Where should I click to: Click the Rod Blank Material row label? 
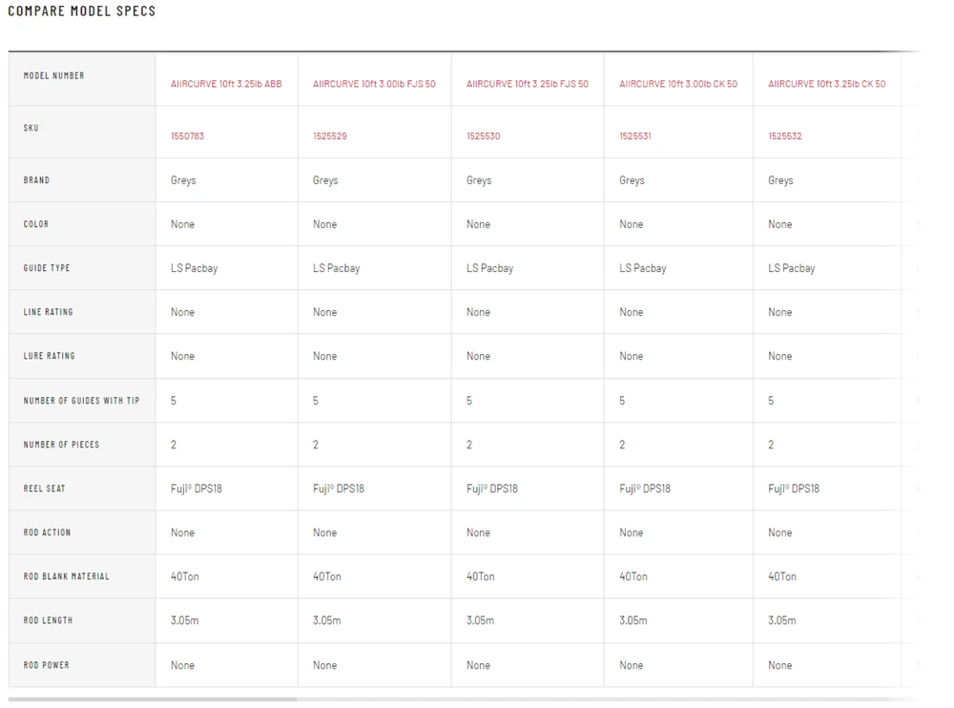[x=66, y=576]
